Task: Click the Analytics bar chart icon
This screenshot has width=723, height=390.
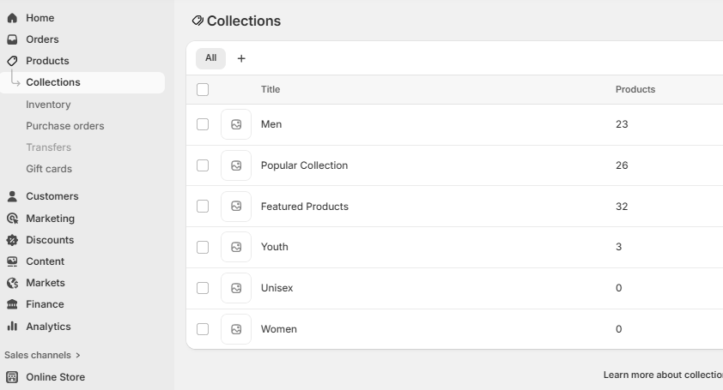Action: [x=12, y=327]
